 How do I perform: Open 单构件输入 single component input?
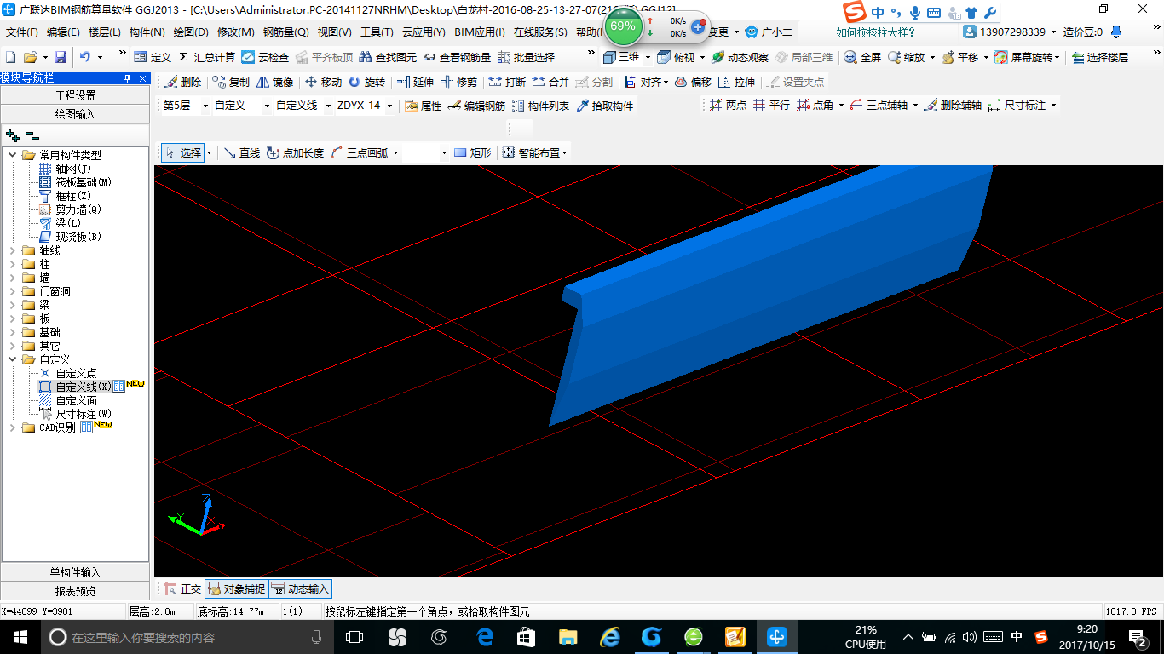pyautogui.click(x=75, y=572)
